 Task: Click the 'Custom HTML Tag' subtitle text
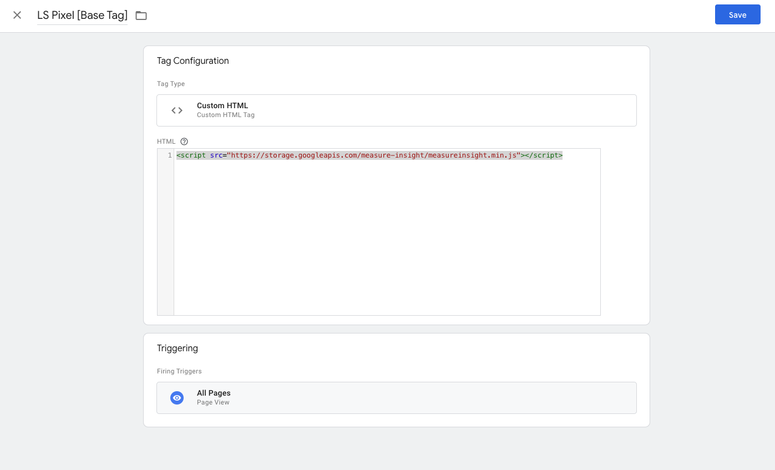(226, 115)
